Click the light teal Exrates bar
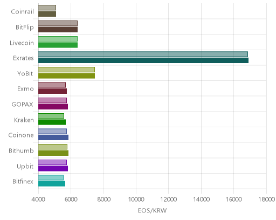Screen dimensions: 276x220 tap(143, 54)
